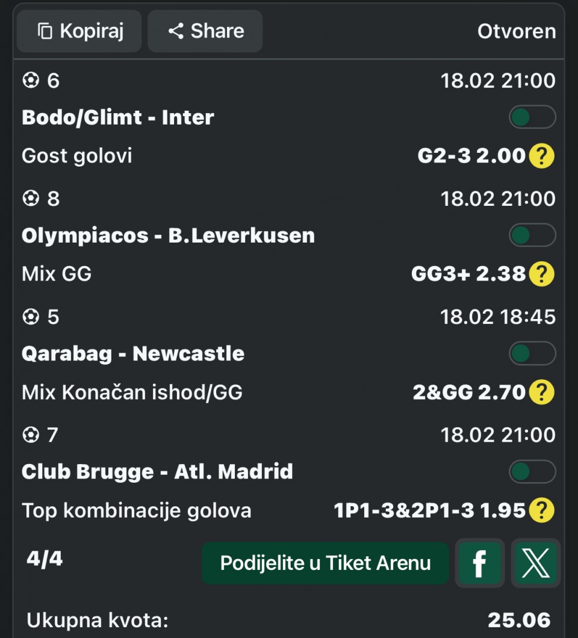Click the soccer ball icon beside number 7
Viewport: 578px width, 638px height.
pos(30,435)
